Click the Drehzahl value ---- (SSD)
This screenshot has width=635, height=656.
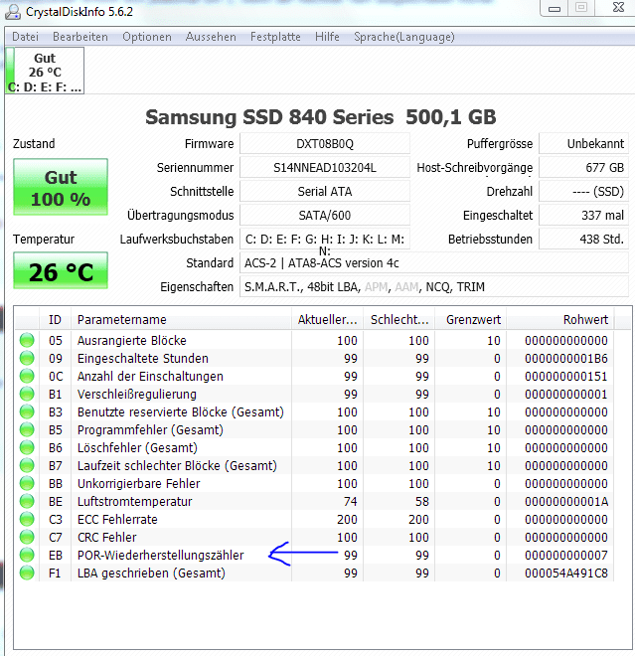tap(583, 192)
